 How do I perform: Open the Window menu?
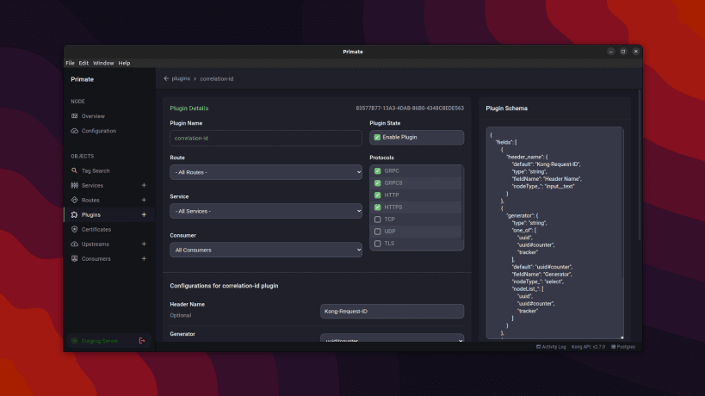pos(103,63)
